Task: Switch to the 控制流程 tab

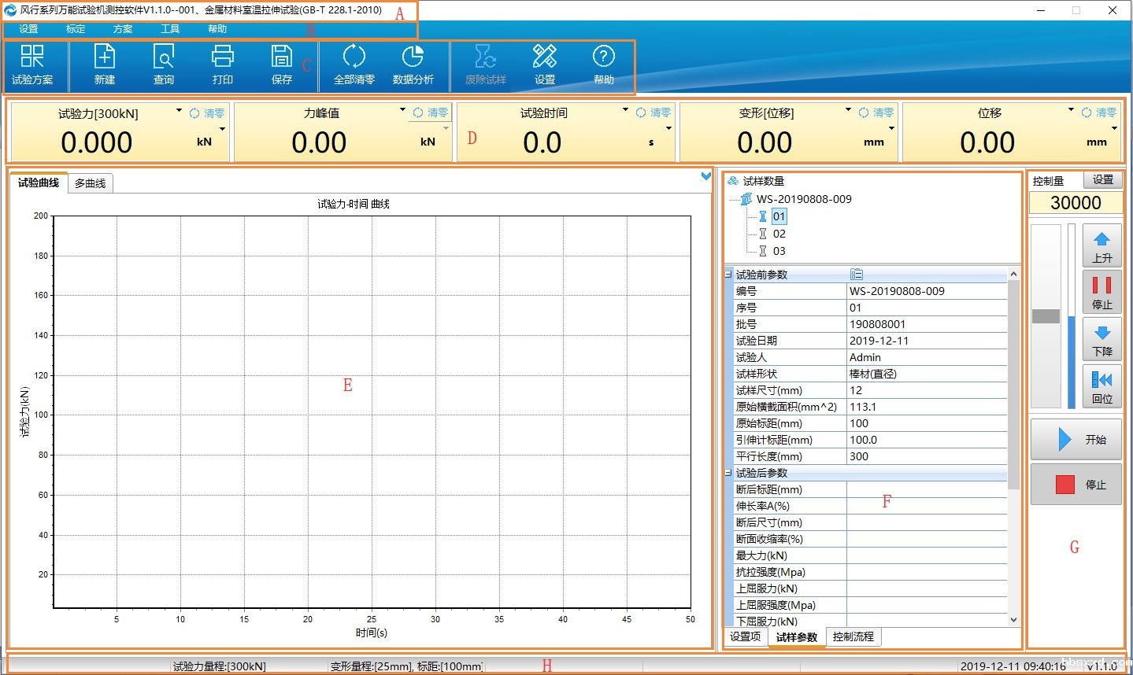Action: coord(853,636)
